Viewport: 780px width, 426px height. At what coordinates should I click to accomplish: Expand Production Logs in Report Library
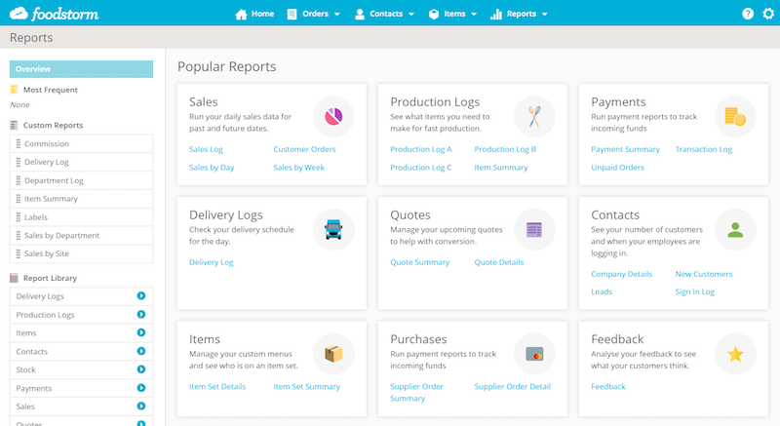pos(141,314)
